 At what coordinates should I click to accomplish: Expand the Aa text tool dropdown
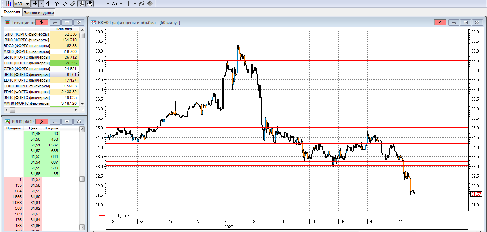(121, 4)
